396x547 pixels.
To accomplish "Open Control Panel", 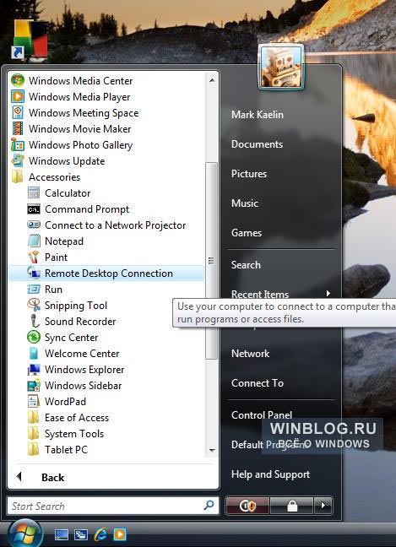I will [x=262, y=414].
